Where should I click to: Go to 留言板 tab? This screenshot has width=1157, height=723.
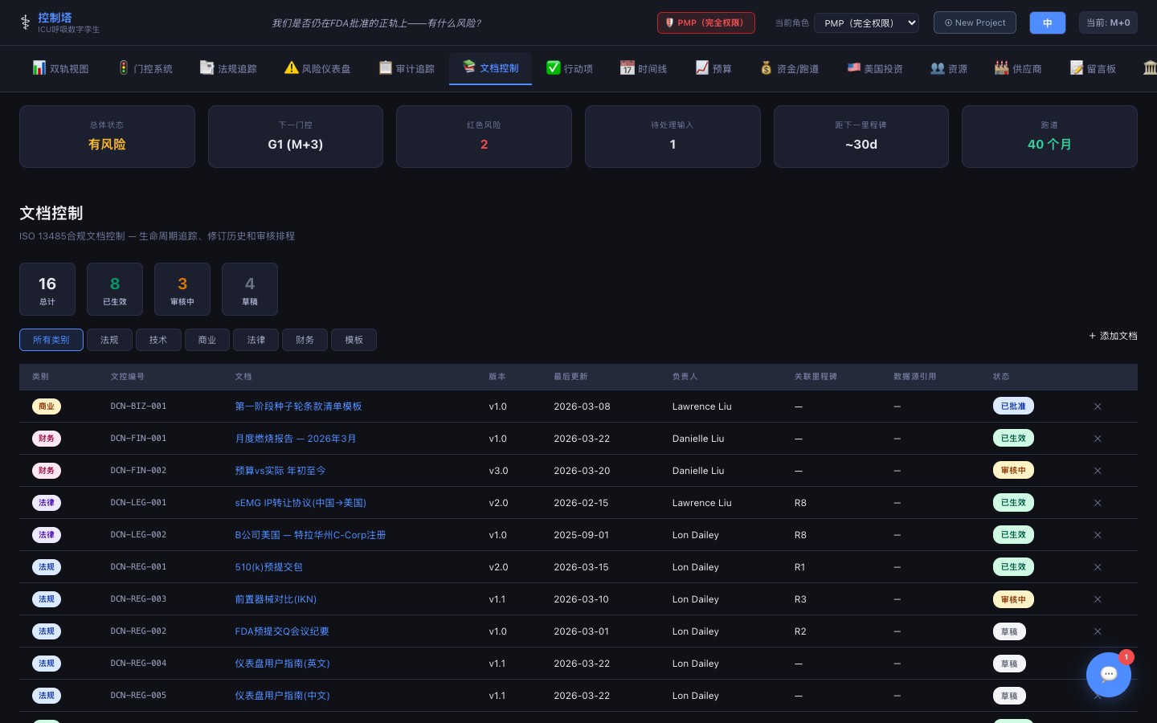point(1093,68)
